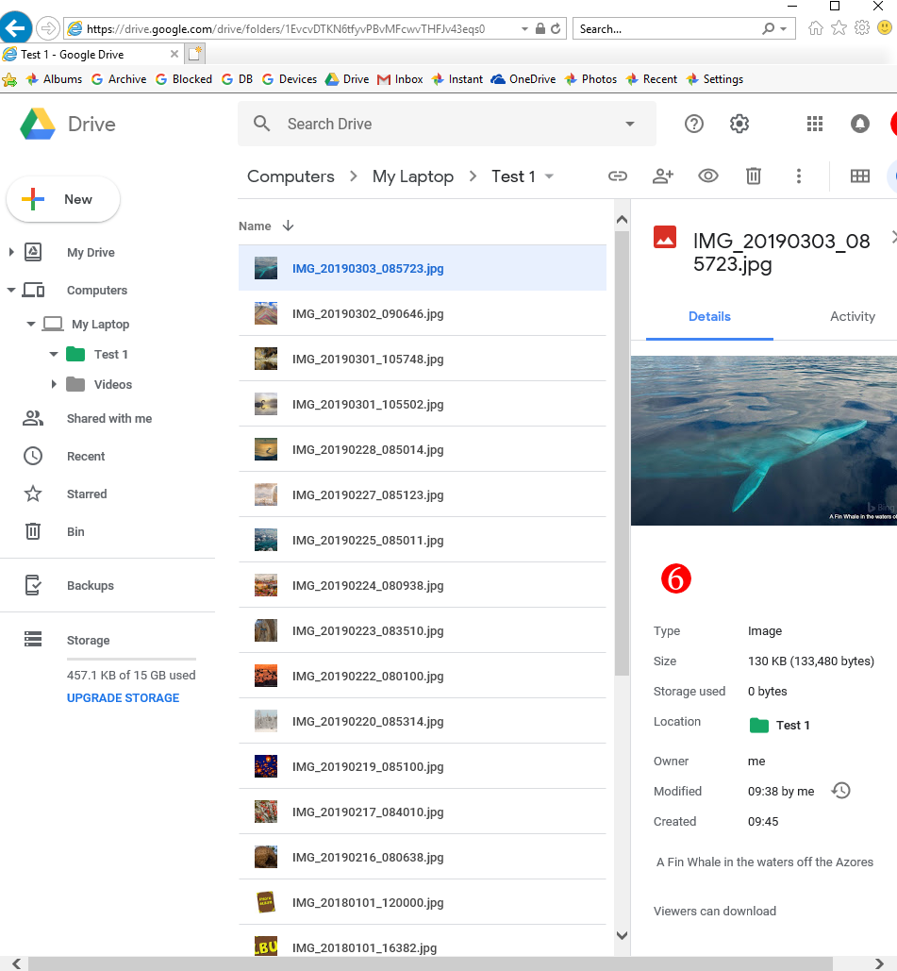Click the browser Forward arrow button
The image size is (897, 971).
coord(48,28)
